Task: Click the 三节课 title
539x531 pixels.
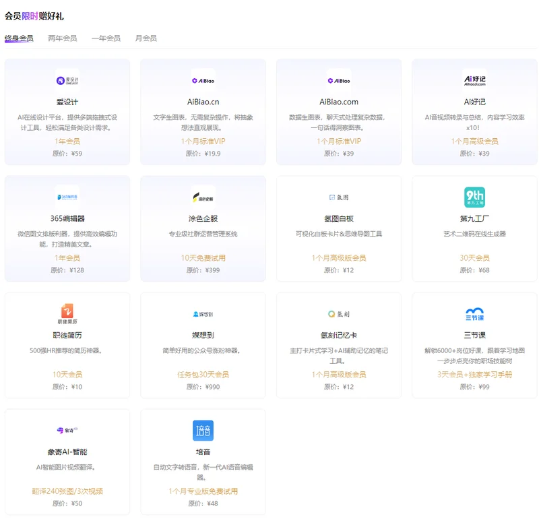Action: (x=474, y=335)
